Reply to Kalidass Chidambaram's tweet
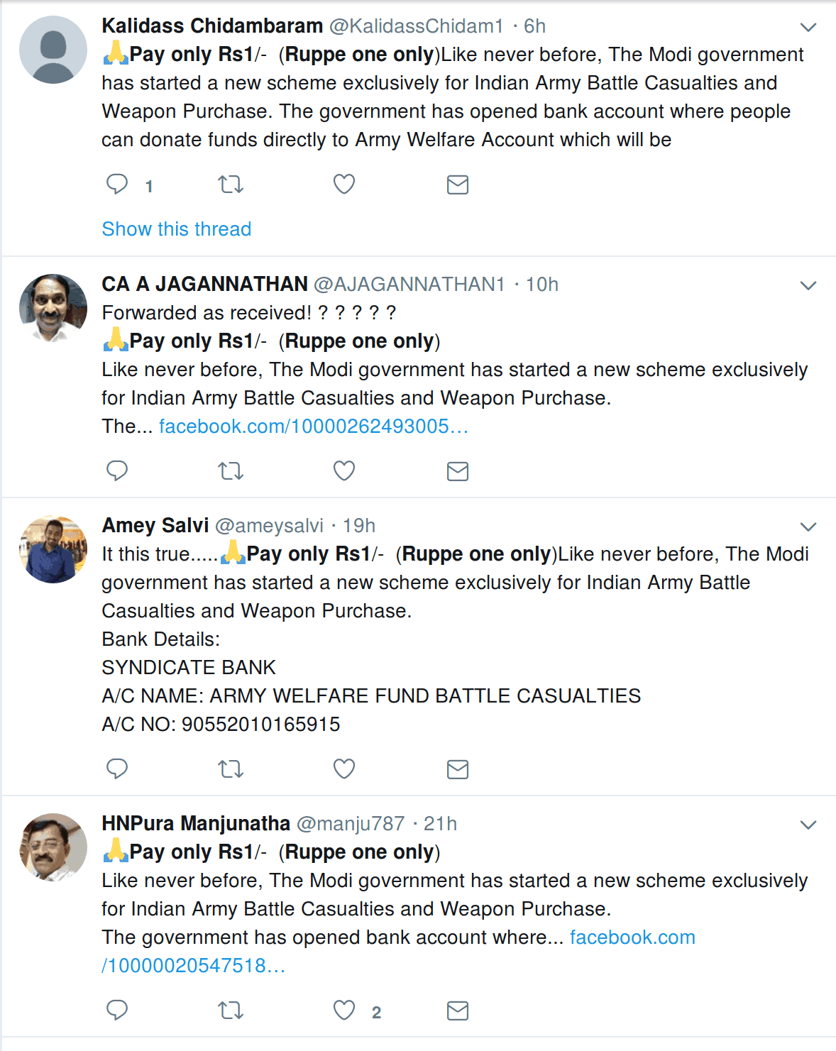 click(x=117, y=185)
